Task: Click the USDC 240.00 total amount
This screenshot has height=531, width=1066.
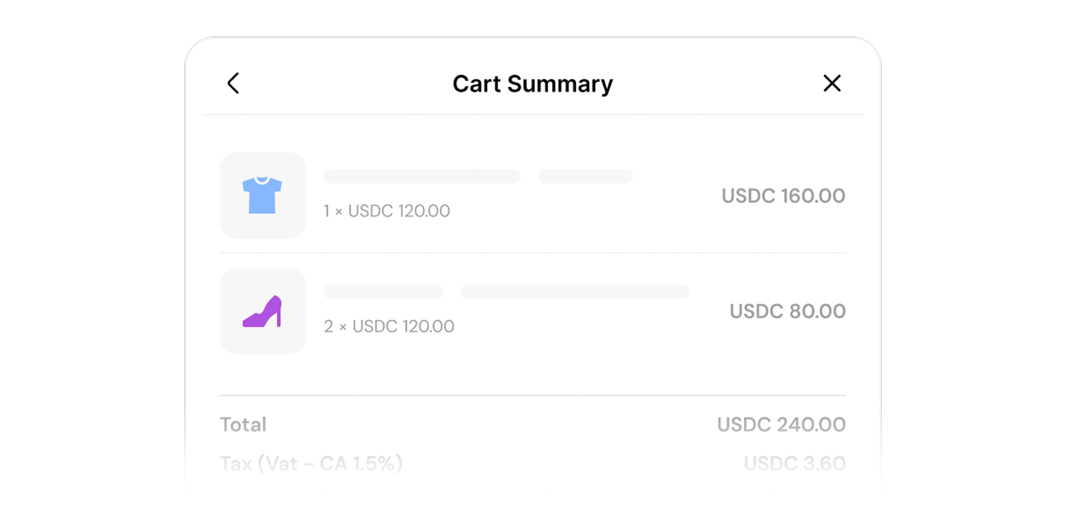Action: (780, 424)
